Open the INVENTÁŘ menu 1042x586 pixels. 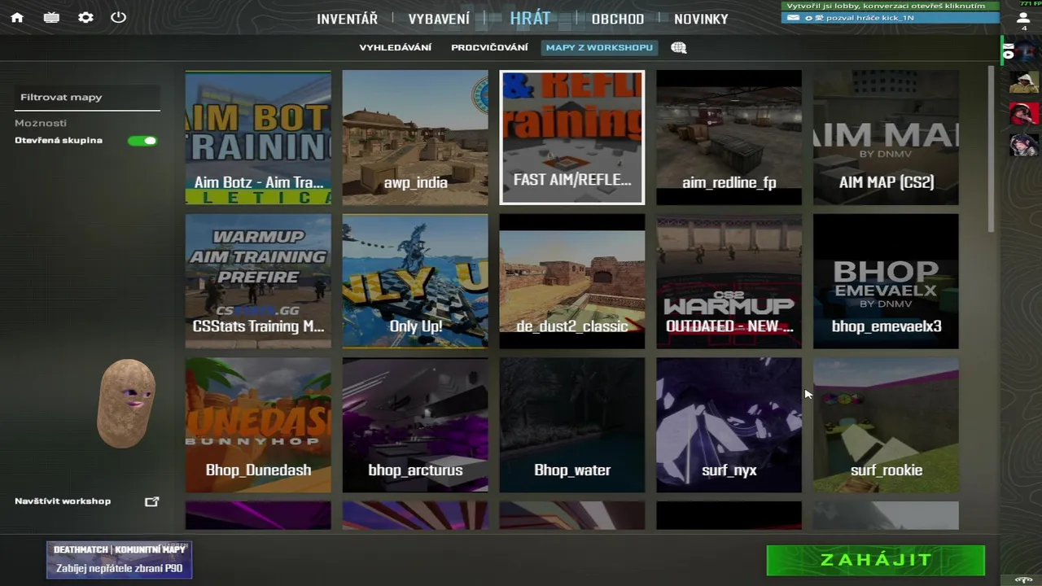point(348,19)
